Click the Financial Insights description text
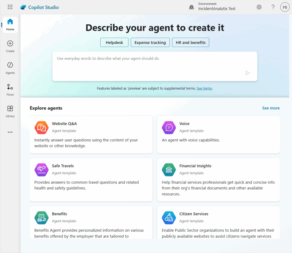The height and width of the screenshot is (253, 292). coord(218,188)
